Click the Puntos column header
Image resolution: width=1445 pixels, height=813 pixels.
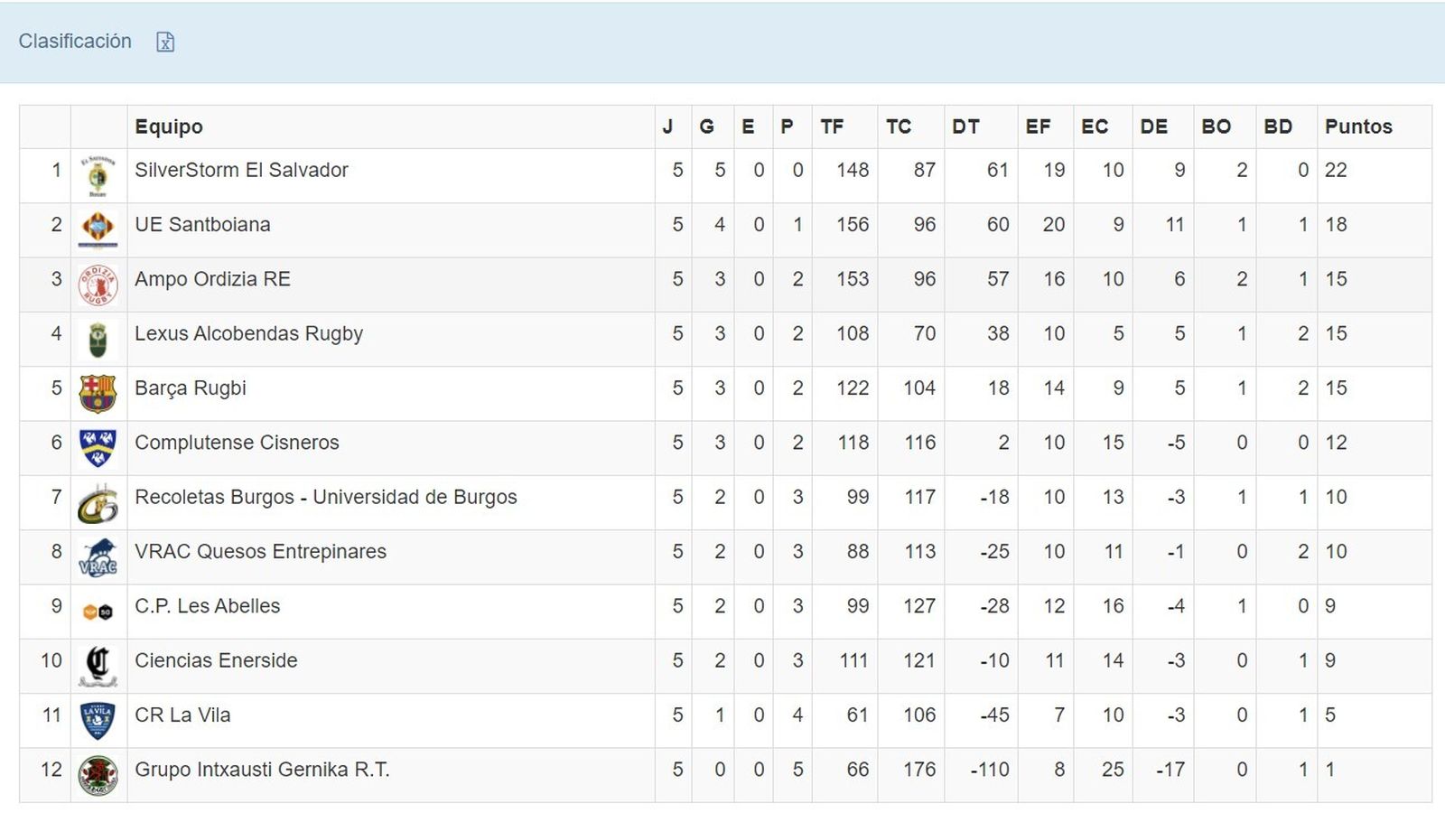1358,127
